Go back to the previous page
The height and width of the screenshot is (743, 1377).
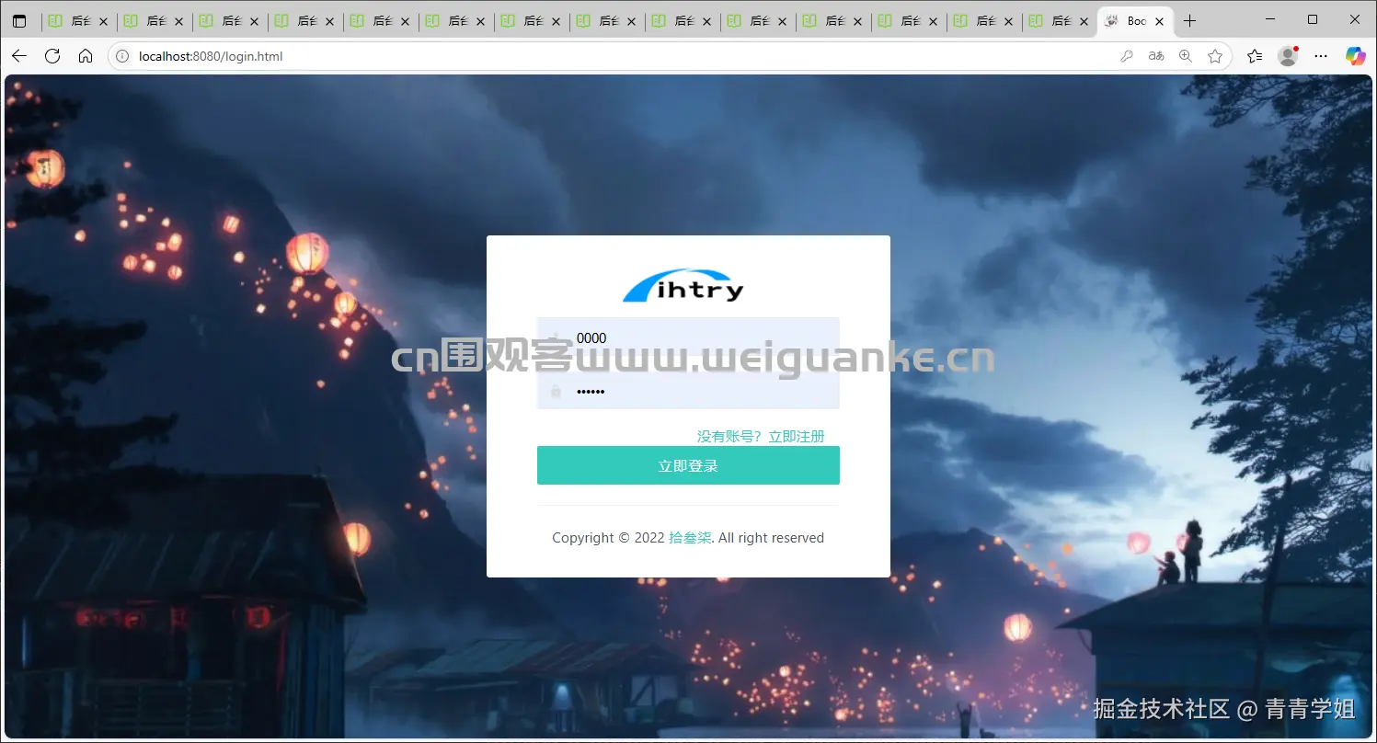click(x=19, y=56)
